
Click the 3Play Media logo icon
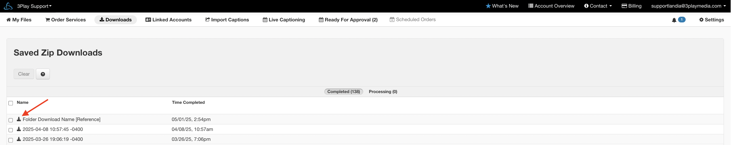point(8,6)
